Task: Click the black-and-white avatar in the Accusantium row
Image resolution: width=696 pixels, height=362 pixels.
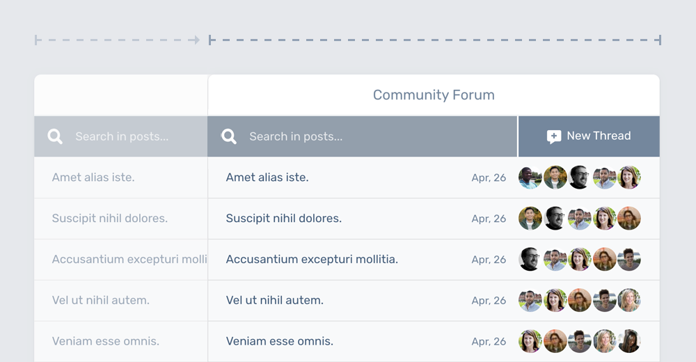Action: click(x=530, y=260)
